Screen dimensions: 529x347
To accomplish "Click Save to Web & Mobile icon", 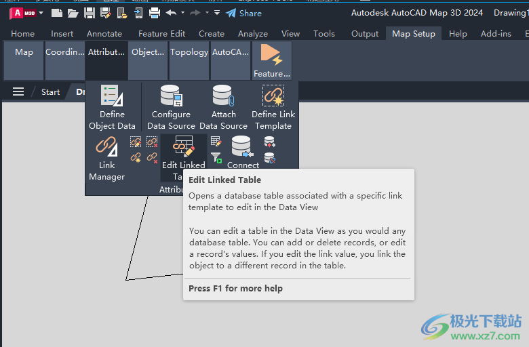I will [x=138, y=13].
